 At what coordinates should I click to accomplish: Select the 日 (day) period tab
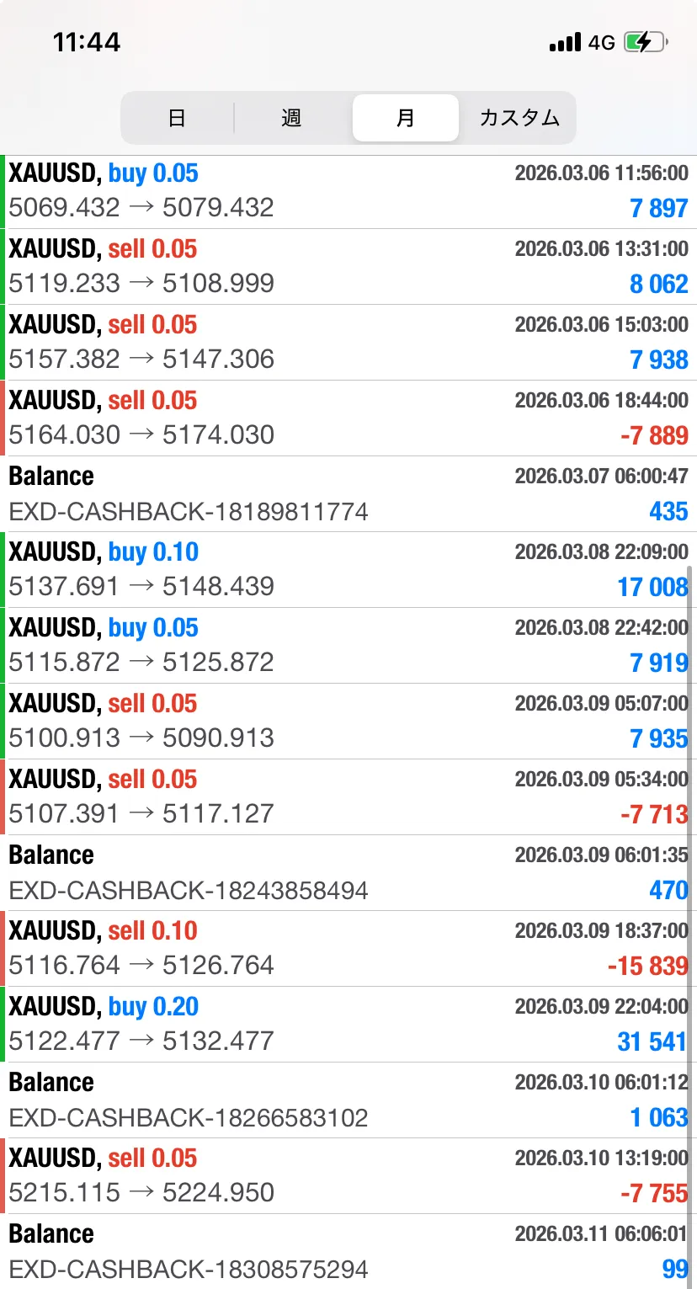point(177,118)
